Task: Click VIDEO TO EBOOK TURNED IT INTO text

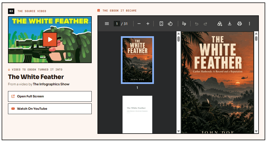Action: (37, 69)
